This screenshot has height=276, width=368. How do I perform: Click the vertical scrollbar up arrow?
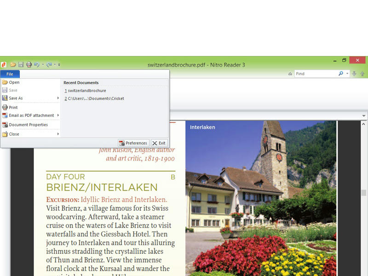363,124
